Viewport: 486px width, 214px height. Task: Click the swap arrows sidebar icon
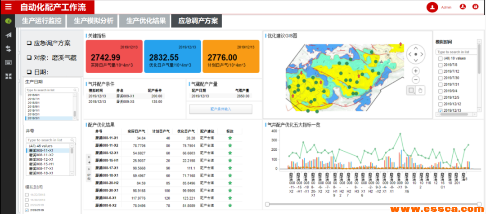8,49
